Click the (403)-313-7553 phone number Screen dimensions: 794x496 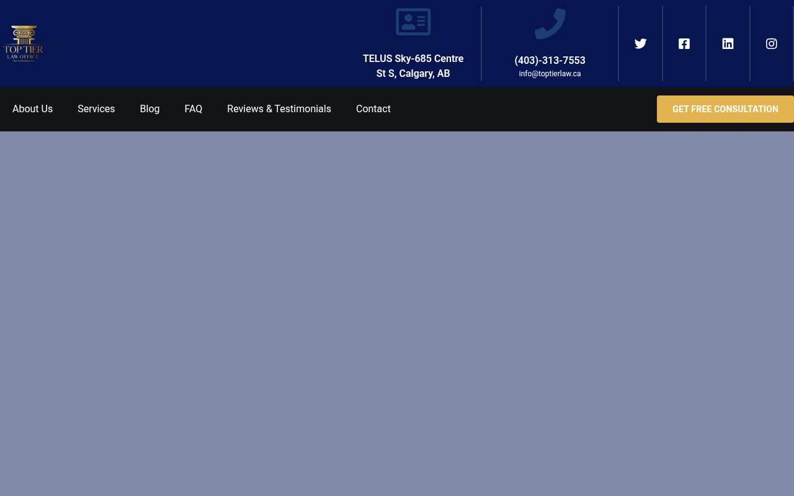(x=550, y=60)
